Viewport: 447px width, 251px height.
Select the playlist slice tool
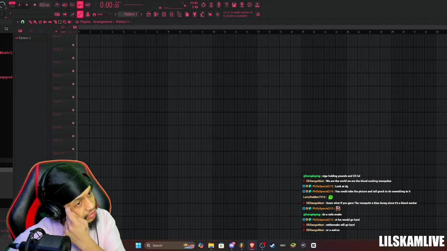pyautogui.click(x=55, y=22)
